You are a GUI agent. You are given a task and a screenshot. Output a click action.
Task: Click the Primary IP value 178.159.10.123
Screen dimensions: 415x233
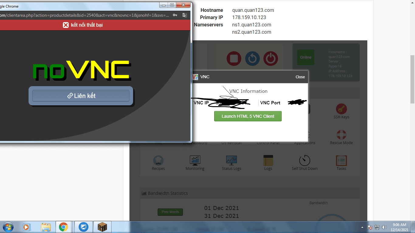click(x=249, y=17)
